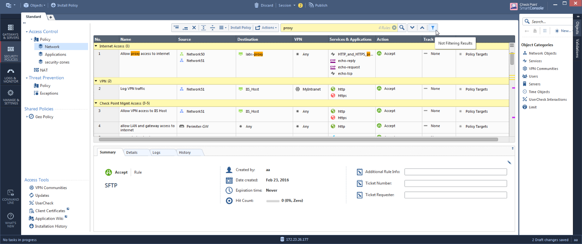Open the Validations side tab
Screen dimensions: 582x244
[x=577, y=48]
